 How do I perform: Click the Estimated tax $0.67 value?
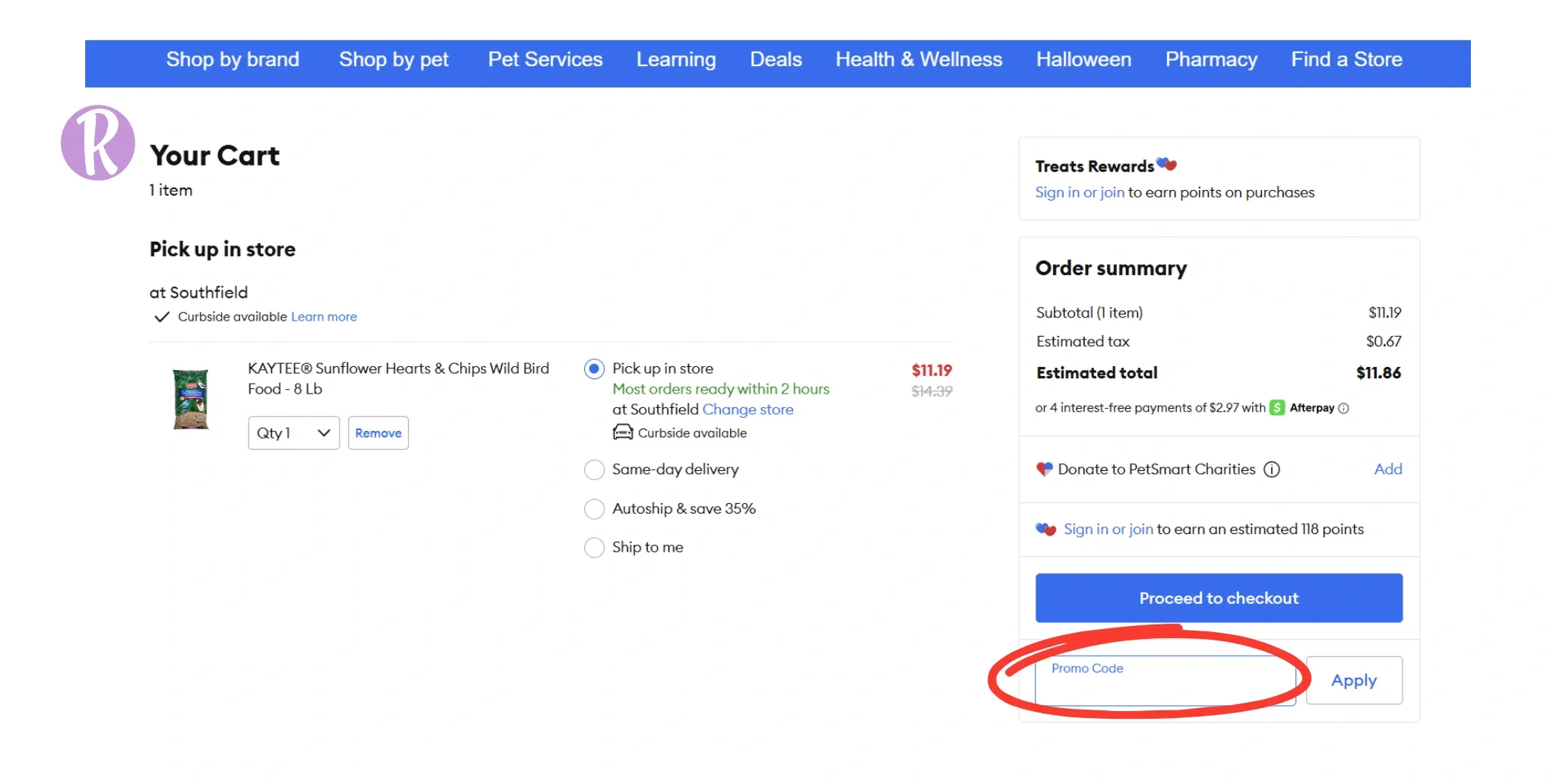1384,342
